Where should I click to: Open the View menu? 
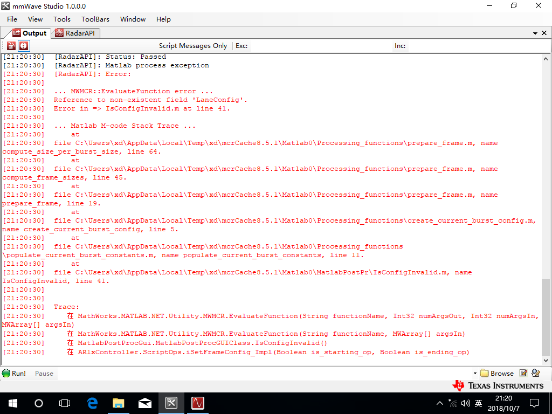coord(35,19)
